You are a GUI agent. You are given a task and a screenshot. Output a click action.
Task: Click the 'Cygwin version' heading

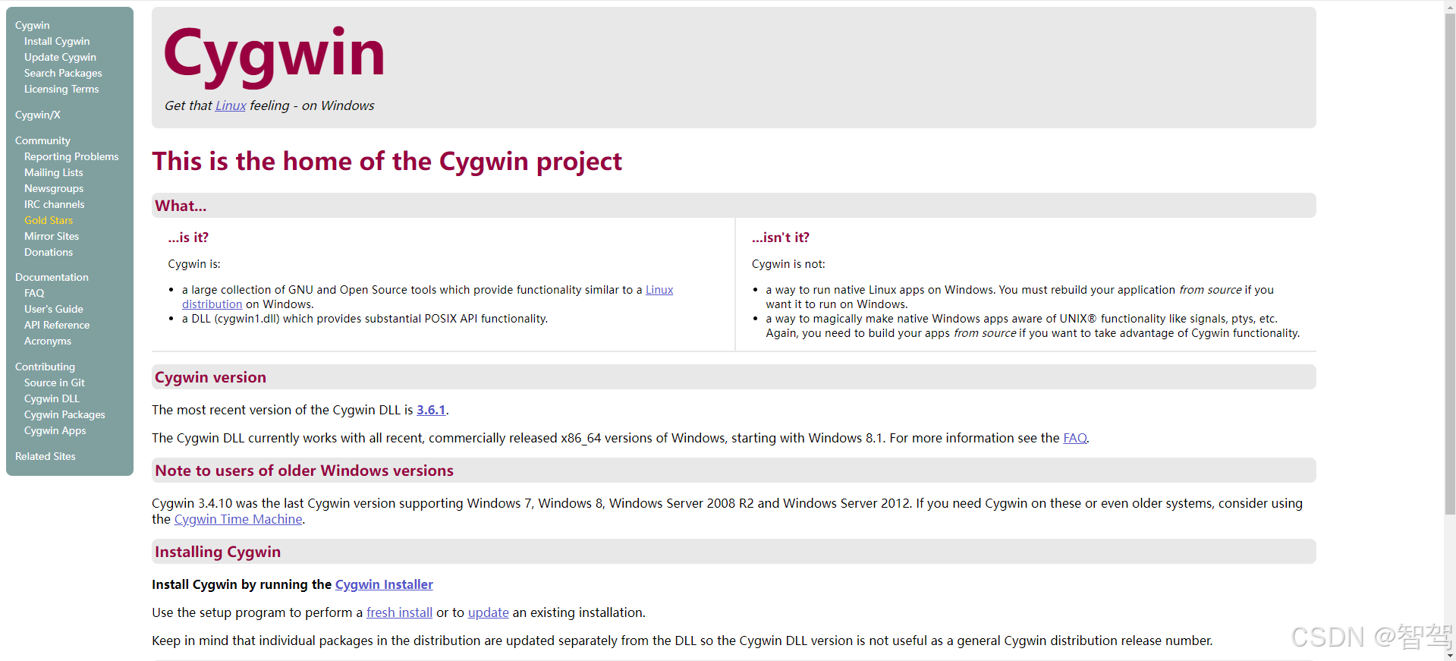point(210,377)
